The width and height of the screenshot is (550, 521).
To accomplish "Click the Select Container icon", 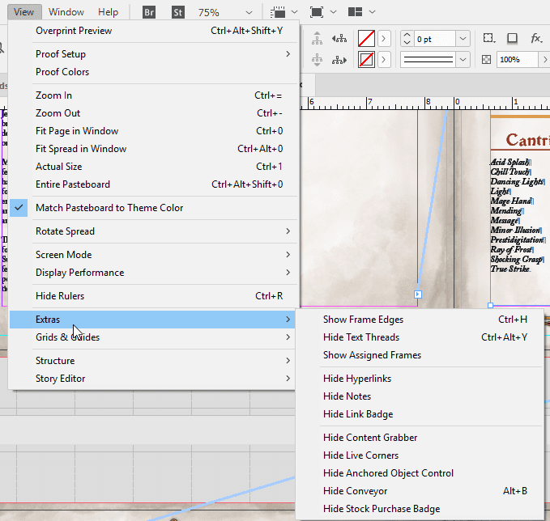I will click(317, 38).
